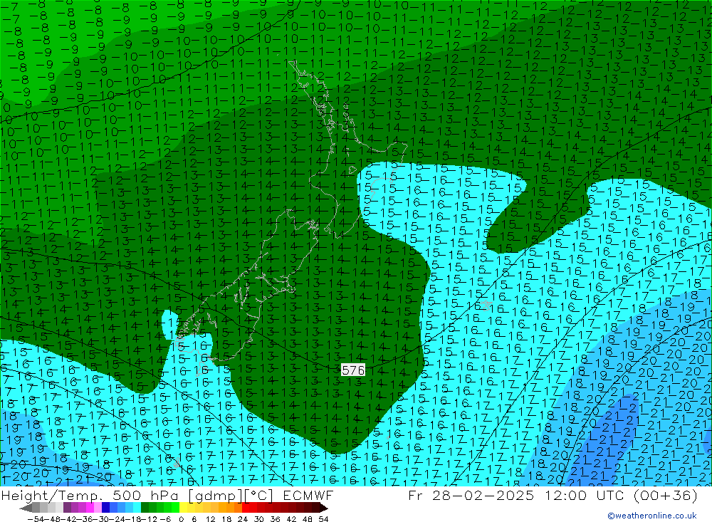This screenshot has height=522, width=712.
Task: Click the magenta legend color swatch
Action: click(x=90, y=508)
